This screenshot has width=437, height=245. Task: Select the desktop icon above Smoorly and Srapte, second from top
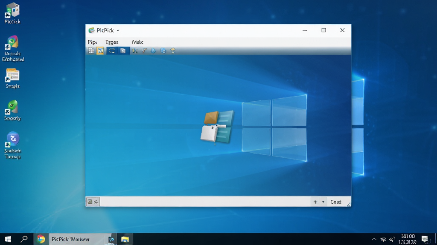13,48
